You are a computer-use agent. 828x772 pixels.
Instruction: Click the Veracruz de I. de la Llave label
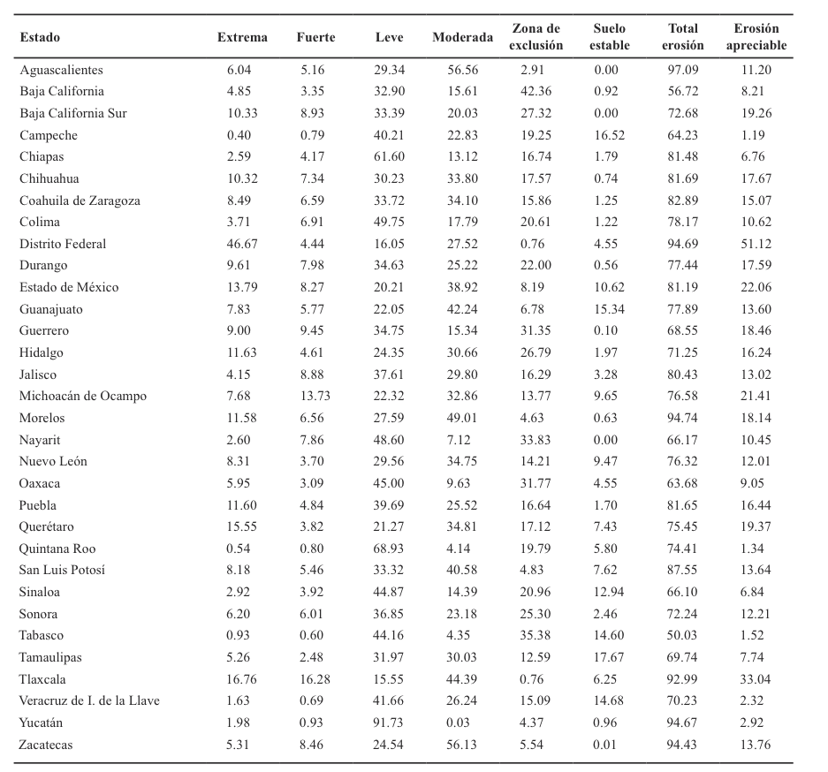point(89,701)
